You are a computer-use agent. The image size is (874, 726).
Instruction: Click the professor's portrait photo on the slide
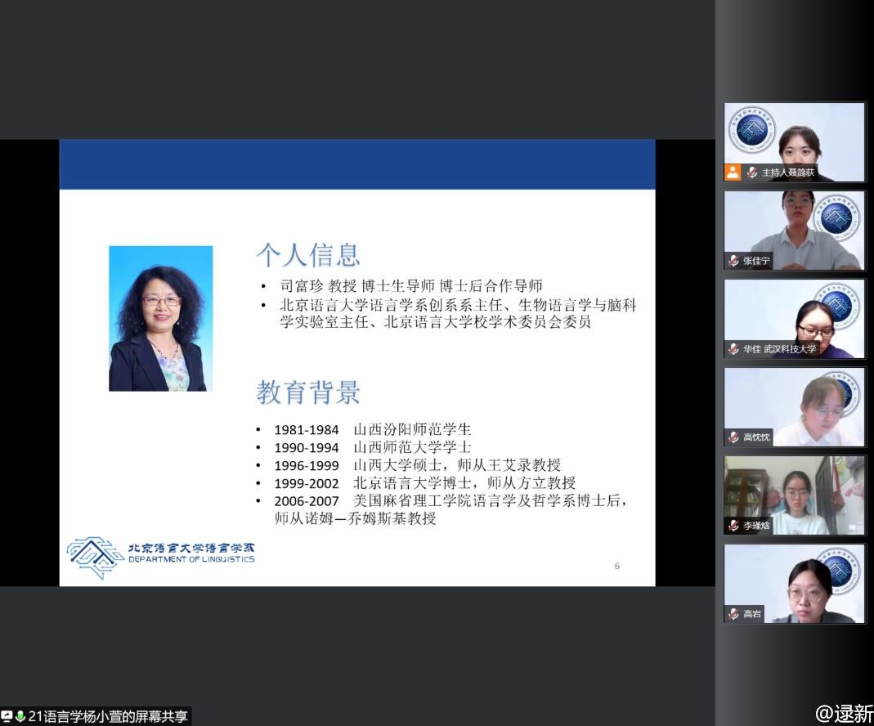click(160, 318)
